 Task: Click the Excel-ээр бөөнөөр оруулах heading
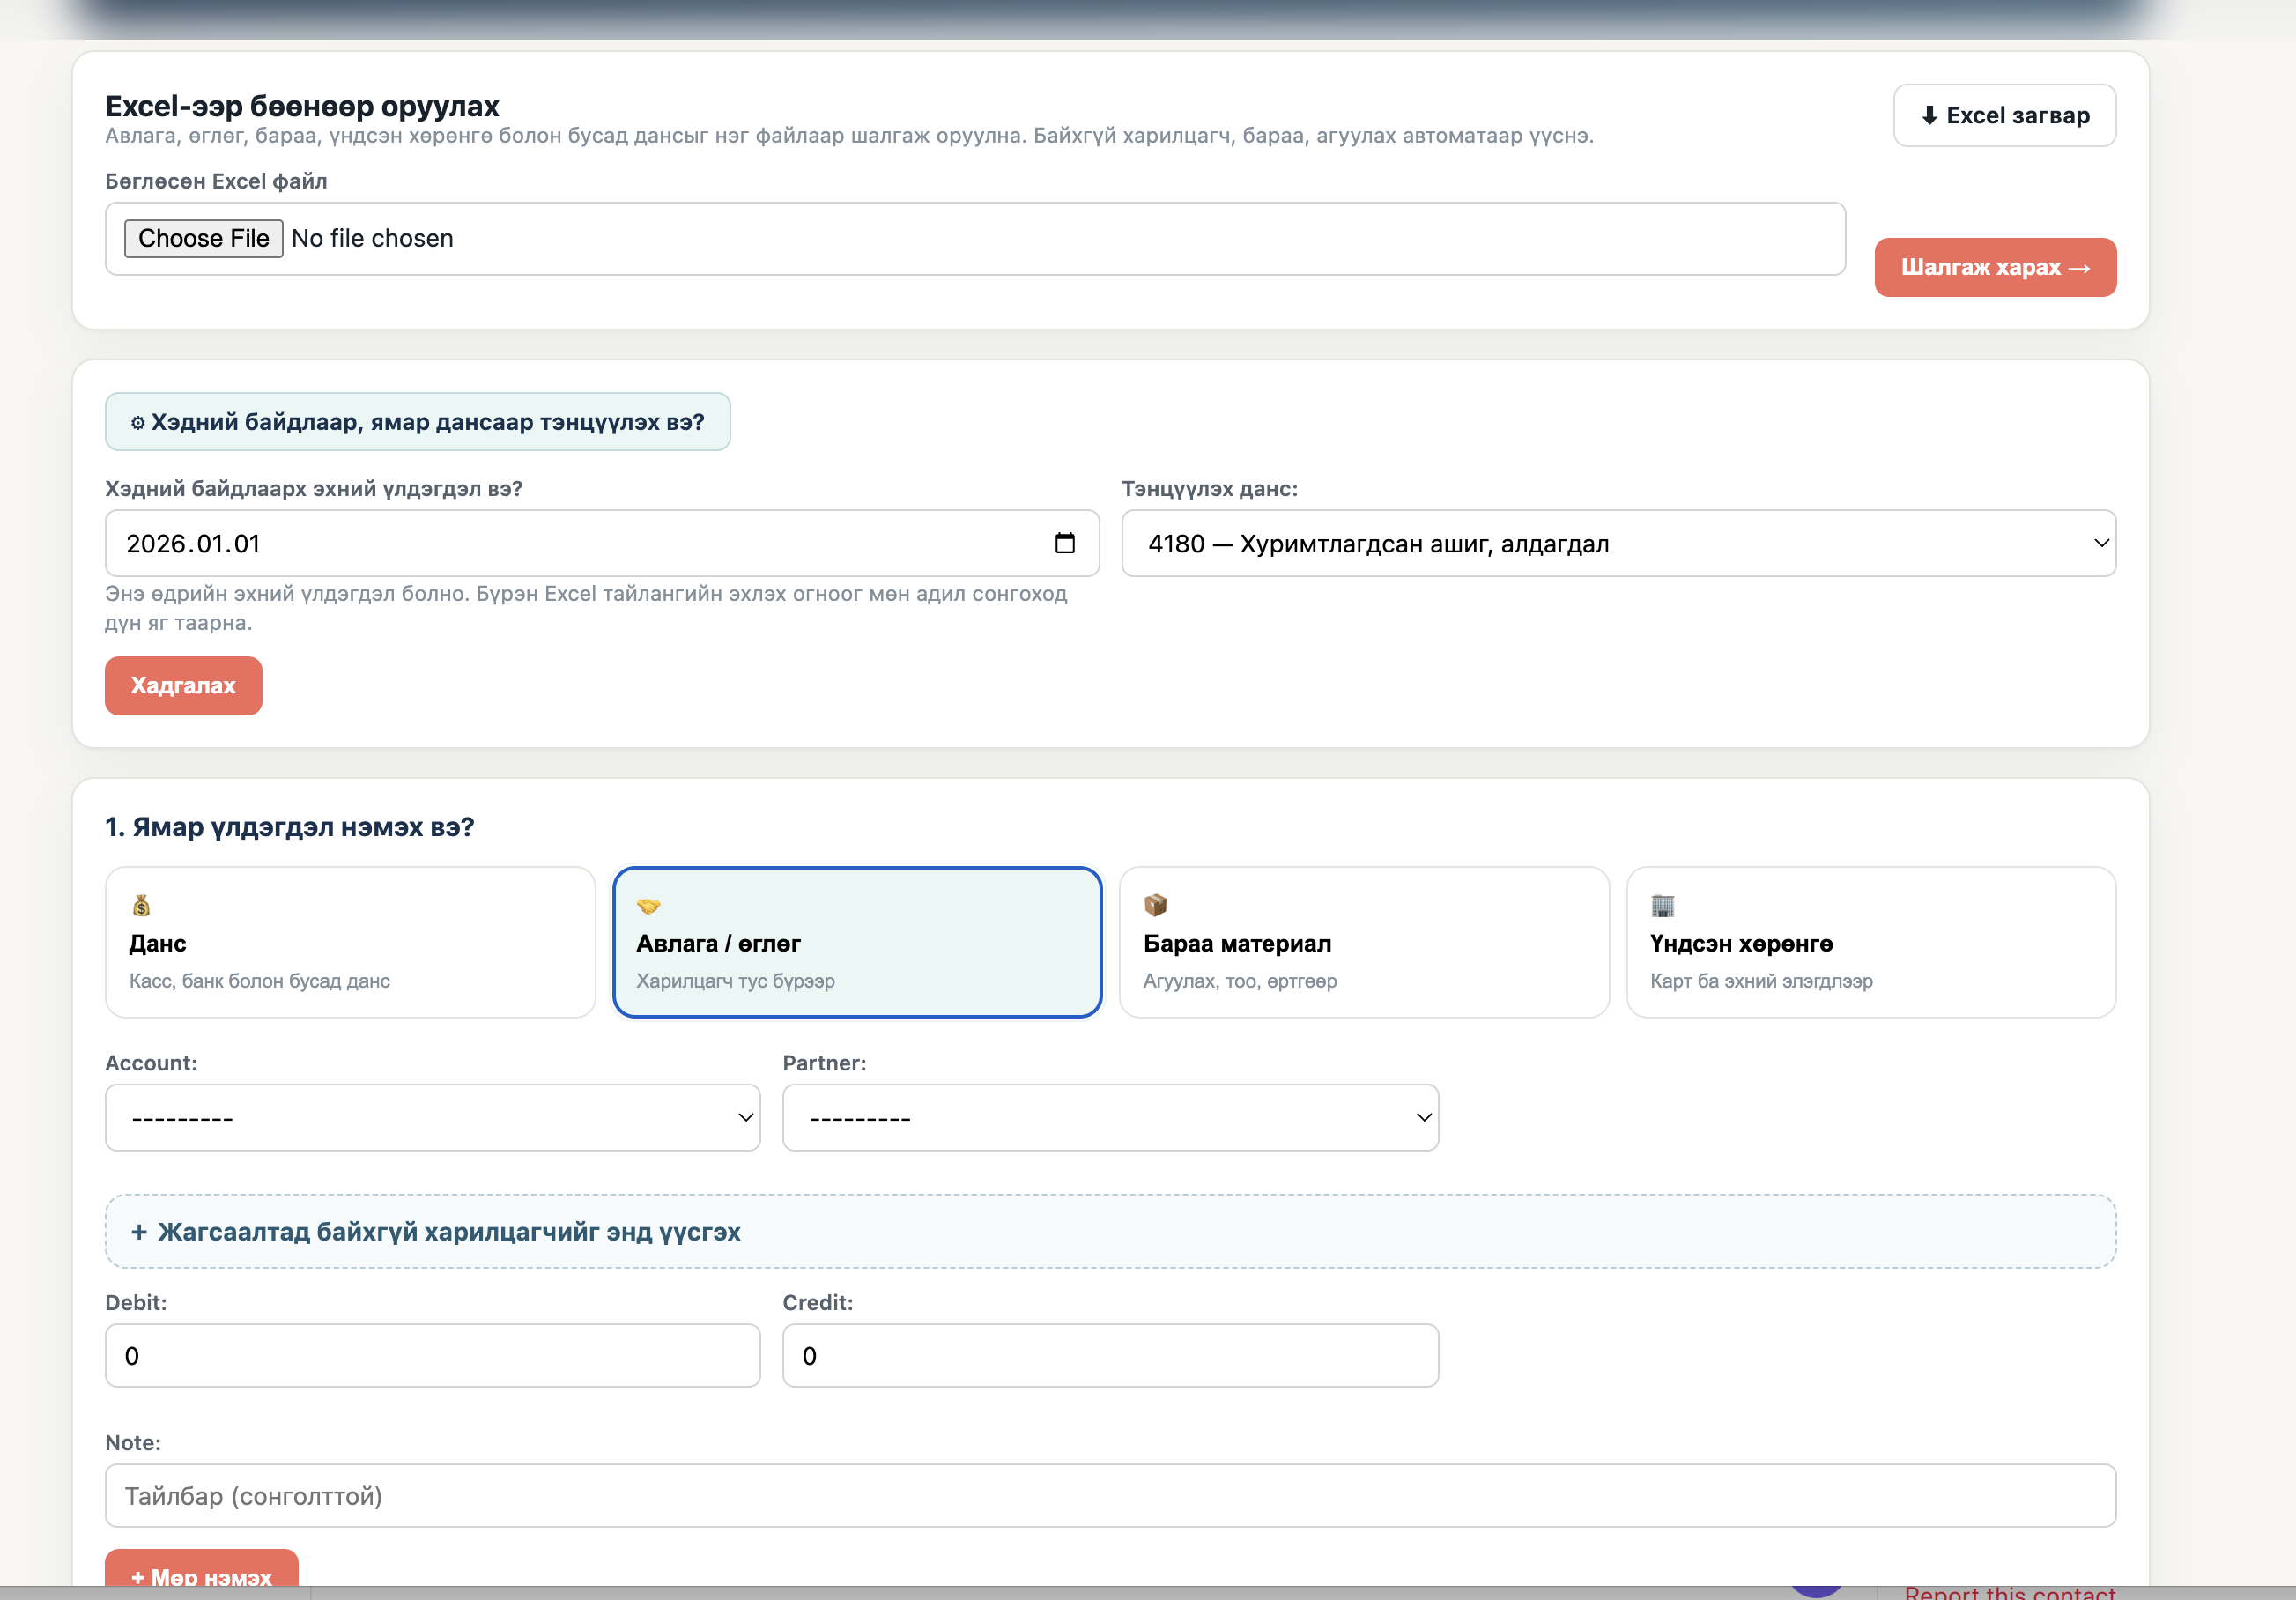point(302,106)
